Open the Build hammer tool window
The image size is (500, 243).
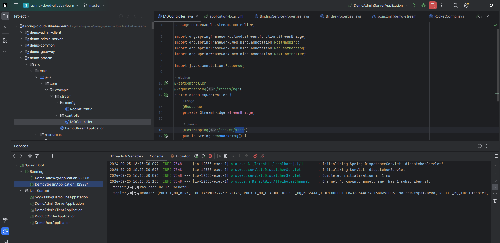[5, 221]
